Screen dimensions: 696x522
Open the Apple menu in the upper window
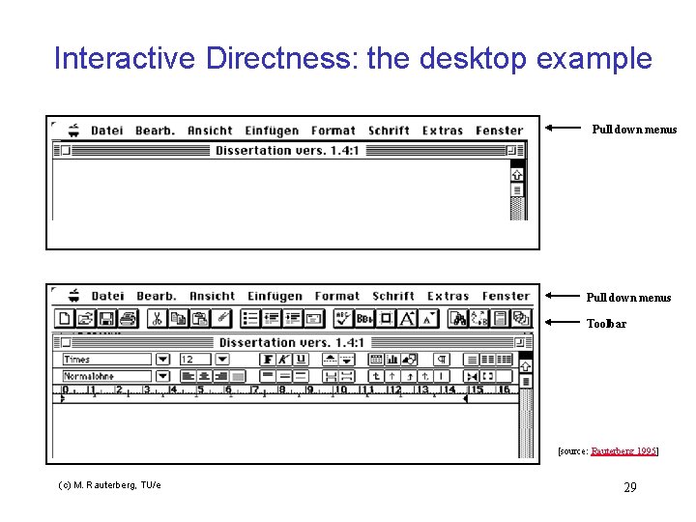pyautogui.click(x=73, y=130)
